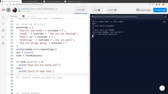Go forward in the browser
This screenshot has width=168, height=94.
coord(5,5)
